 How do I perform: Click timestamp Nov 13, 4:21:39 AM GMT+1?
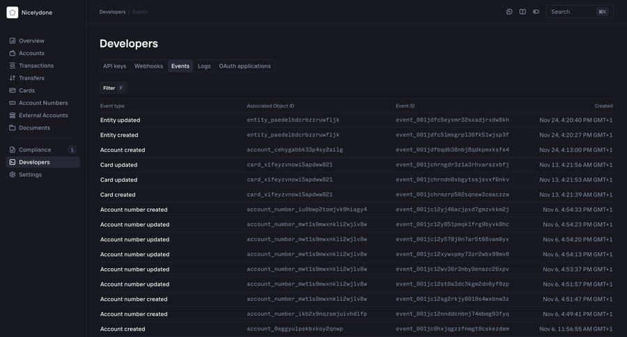pos(576,195)
